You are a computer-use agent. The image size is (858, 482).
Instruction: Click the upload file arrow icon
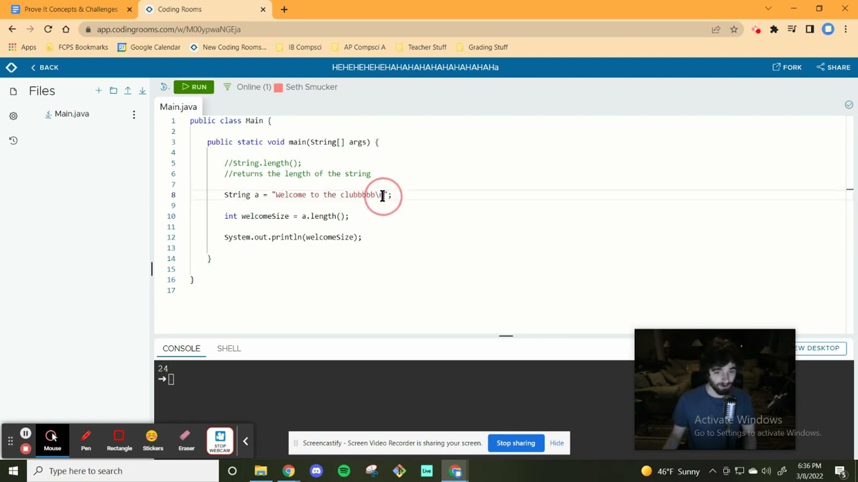click(x=127, y=90)
